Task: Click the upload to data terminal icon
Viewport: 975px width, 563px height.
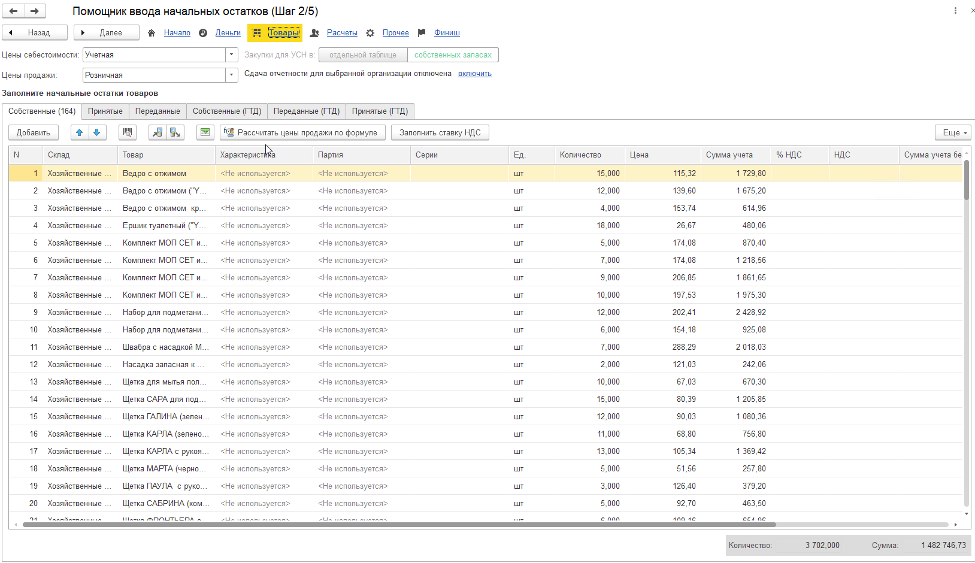Action: point(158,132)
